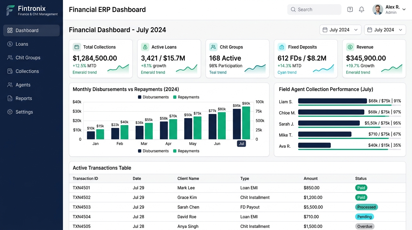Click the Fixed Deposits card icon
412x230 pixels.
[x=282, y=47]
